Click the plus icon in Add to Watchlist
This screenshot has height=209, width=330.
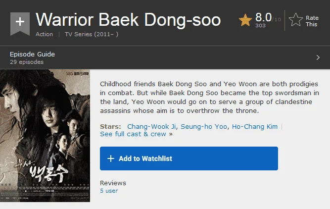pos(111,158)
